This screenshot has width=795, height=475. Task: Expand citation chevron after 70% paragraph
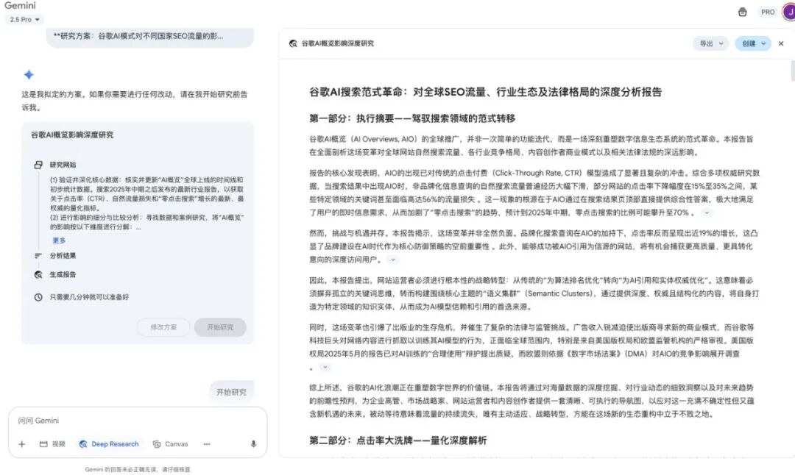[x=707, y=213]
